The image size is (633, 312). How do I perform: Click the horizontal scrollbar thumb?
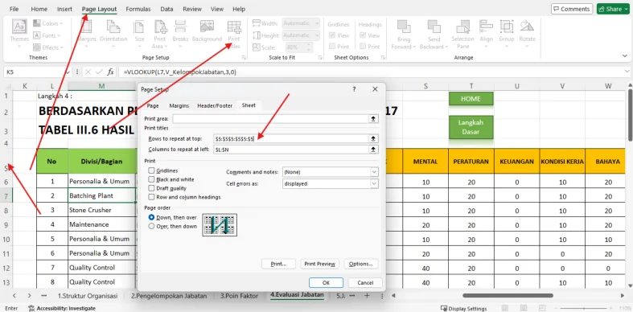click(508, 296)
